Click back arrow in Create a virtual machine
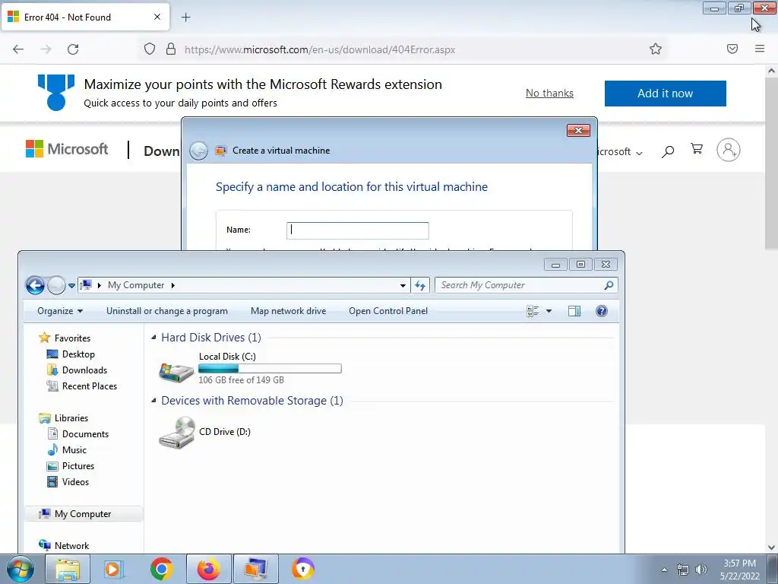 pyautogui.click(x=198, y=151)
